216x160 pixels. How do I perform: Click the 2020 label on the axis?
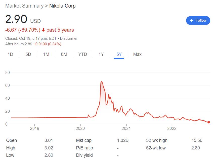[x=80, y=129]
